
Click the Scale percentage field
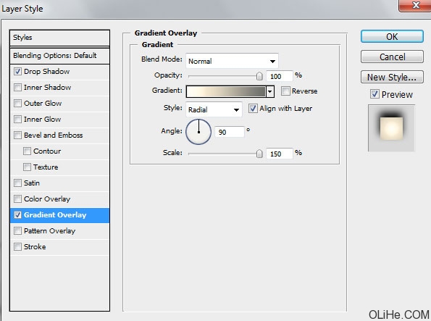280,154
